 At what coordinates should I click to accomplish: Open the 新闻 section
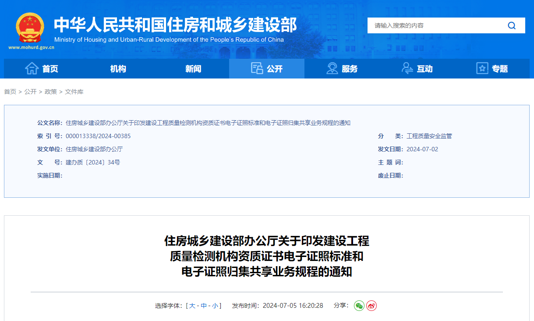click(193, 68)
